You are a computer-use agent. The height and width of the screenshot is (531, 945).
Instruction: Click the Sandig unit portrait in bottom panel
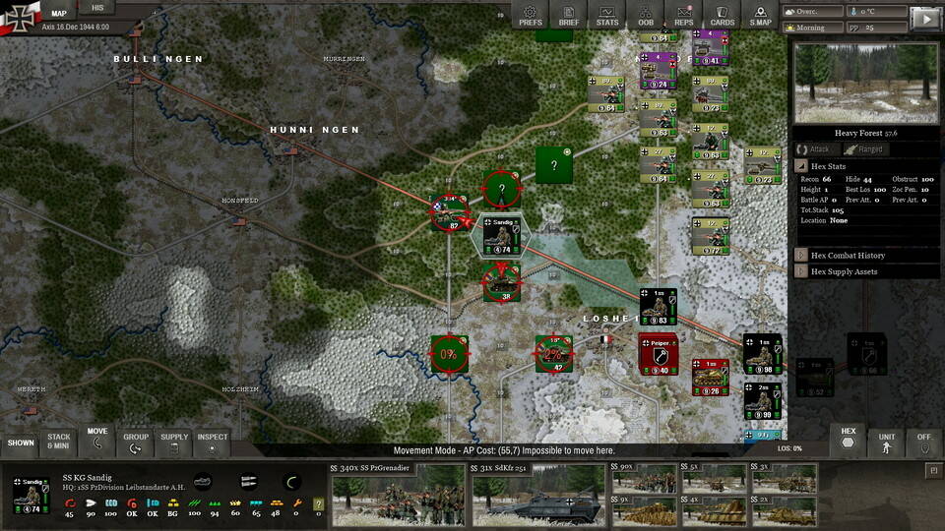(31, 496)
